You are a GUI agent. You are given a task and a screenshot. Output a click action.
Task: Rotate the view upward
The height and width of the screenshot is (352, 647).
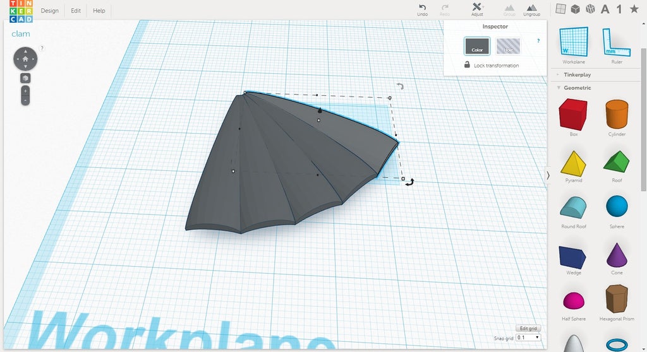25,51
